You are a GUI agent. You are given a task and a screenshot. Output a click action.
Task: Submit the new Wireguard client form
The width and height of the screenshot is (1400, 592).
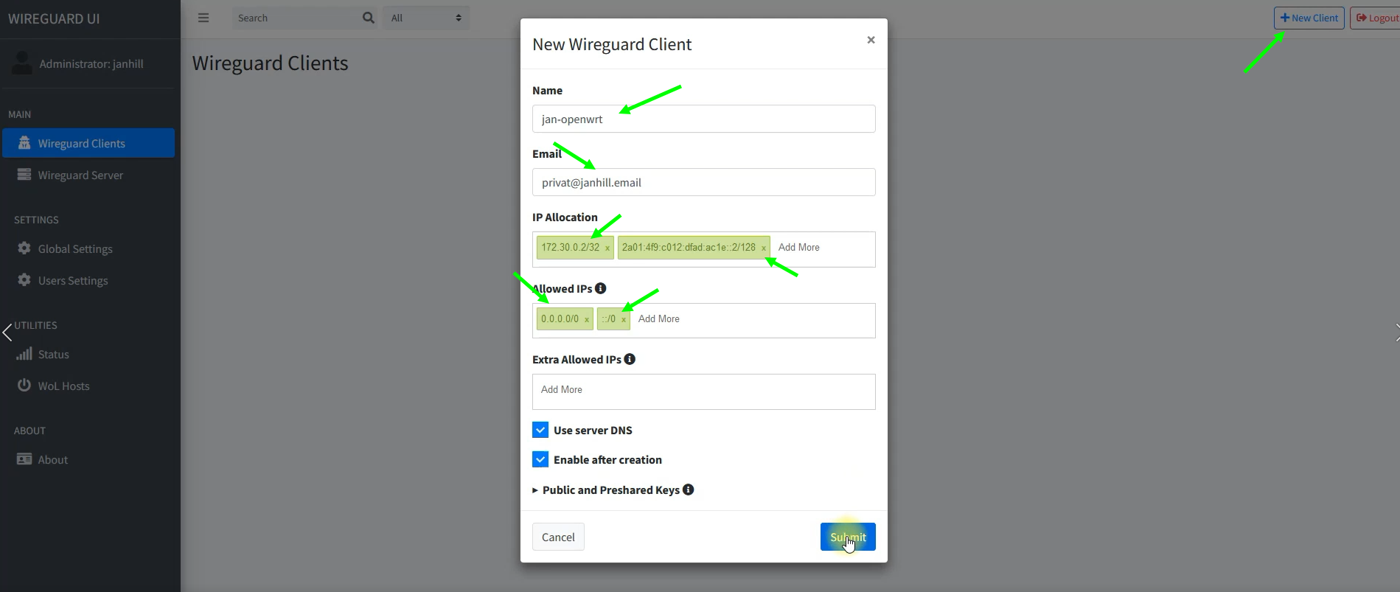tap(847, 537)
